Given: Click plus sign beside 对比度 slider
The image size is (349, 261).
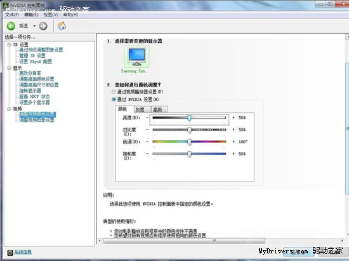Looking at the screenshot, I should click(234, 130).
